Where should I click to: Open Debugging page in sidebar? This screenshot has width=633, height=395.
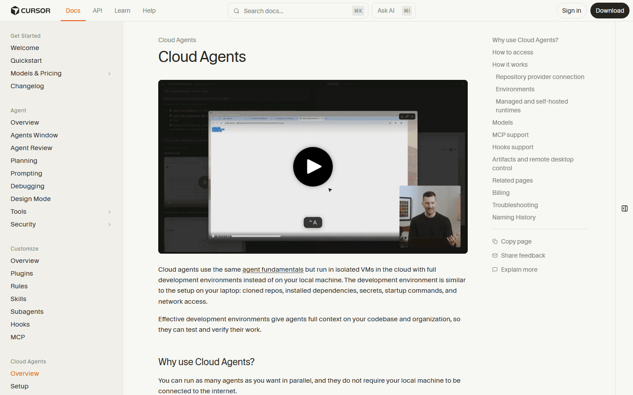[x=27, y=186]
